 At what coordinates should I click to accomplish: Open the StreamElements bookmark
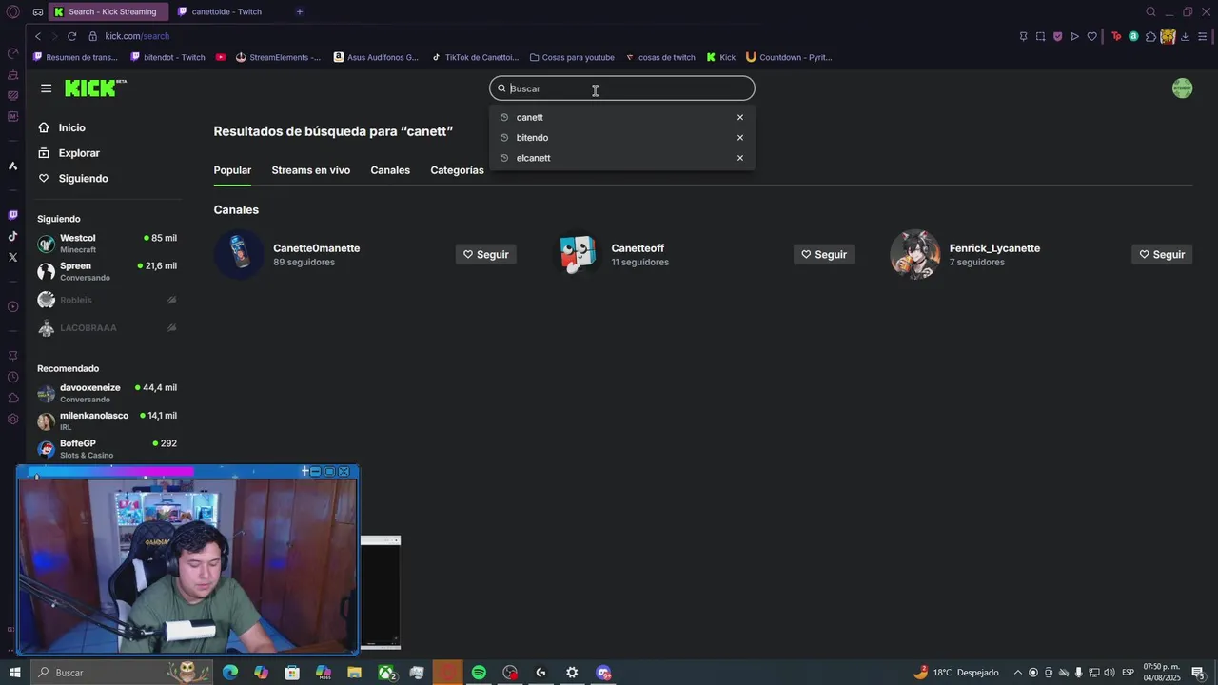[278, 57]
